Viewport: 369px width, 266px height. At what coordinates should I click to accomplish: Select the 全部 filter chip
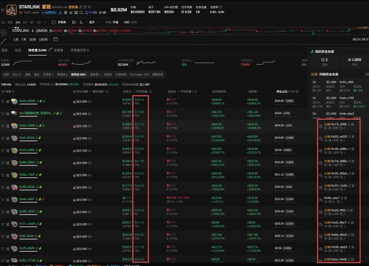pyautogui.click(x=6, y=74)
